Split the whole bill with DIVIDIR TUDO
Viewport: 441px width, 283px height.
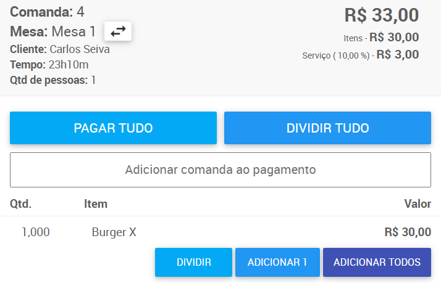coord(327,128)
